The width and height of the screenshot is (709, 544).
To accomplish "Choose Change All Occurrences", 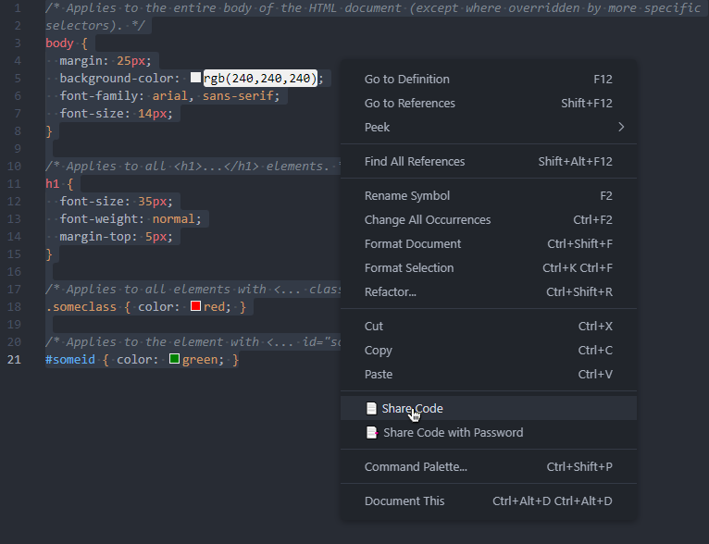I will [428, 219].
